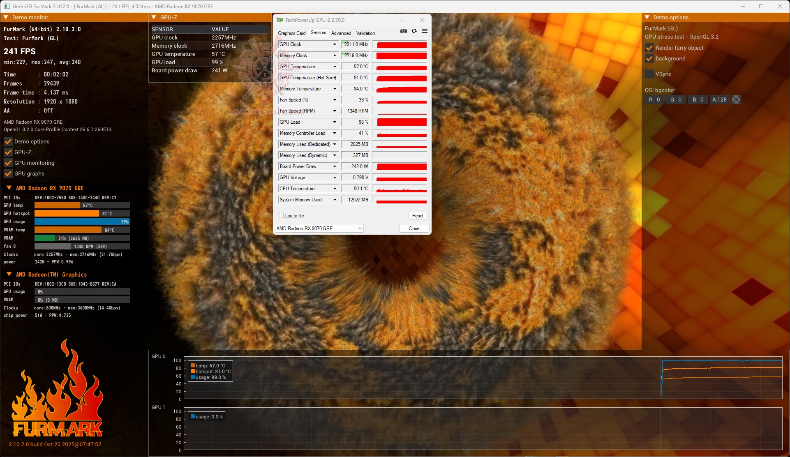Click the GPU-Z refresh icon
The width and height of the screenshot is (790, 457).
[414, 31]
